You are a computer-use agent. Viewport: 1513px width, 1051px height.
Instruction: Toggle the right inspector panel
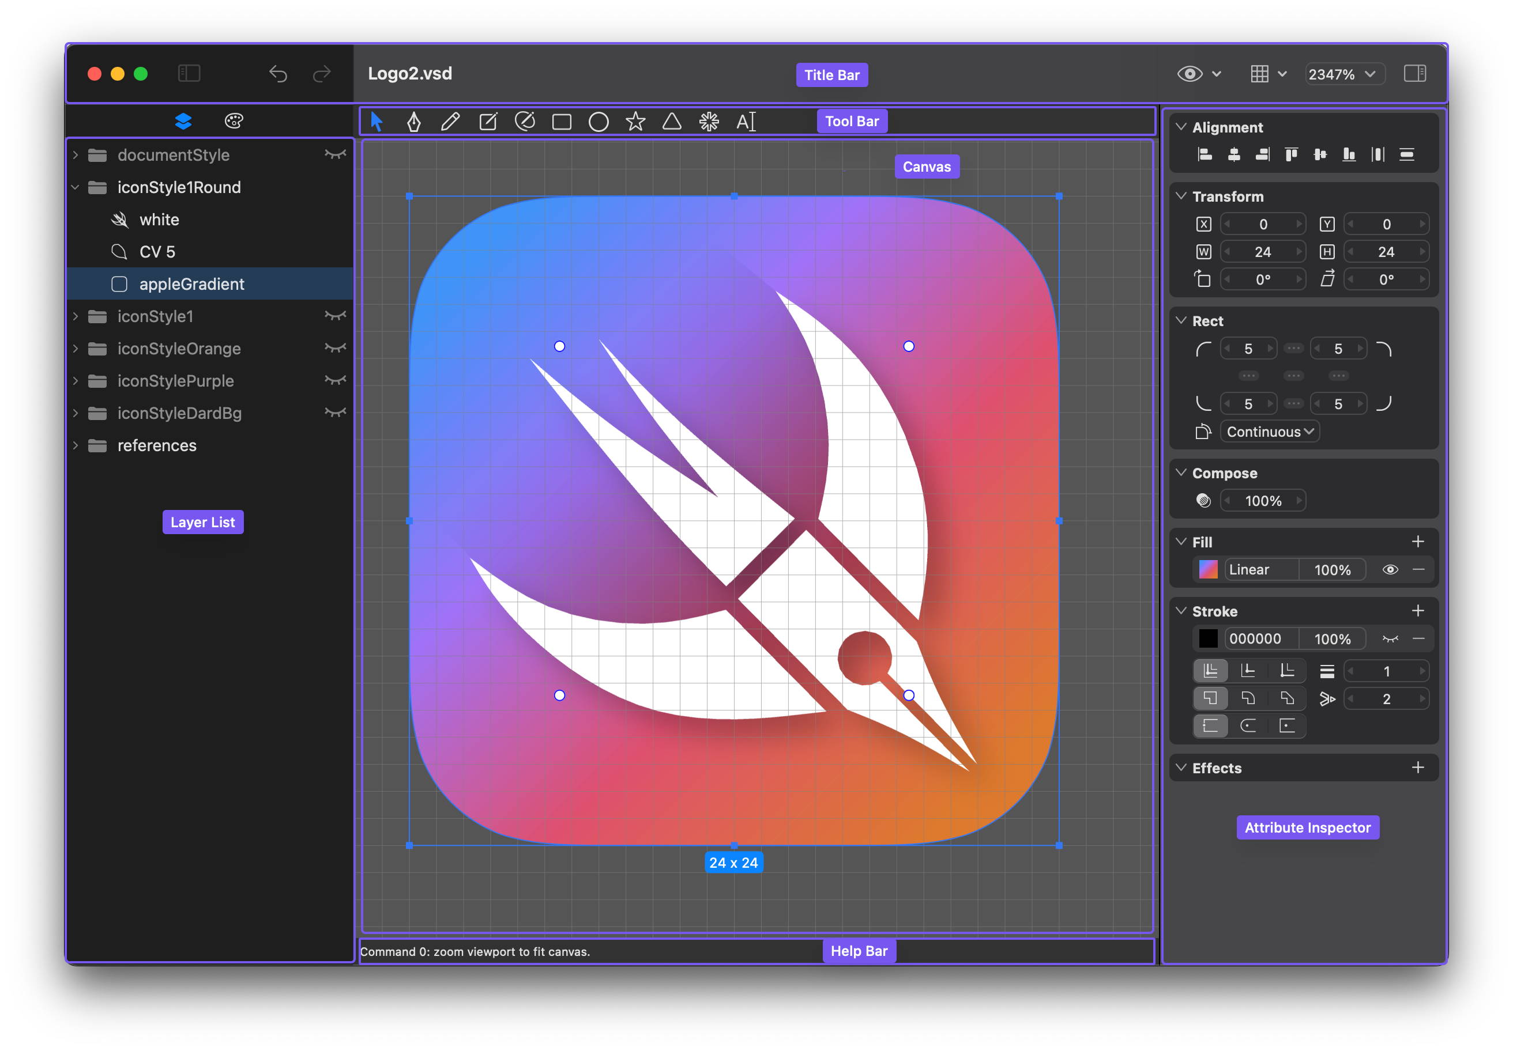click(1415, 74)
